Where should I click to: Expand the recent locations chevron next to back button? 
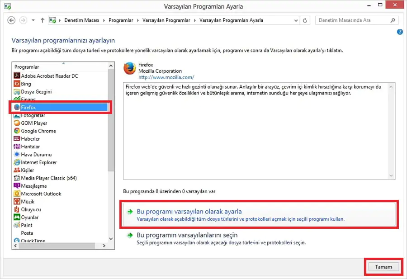click(x=32, y=20)
